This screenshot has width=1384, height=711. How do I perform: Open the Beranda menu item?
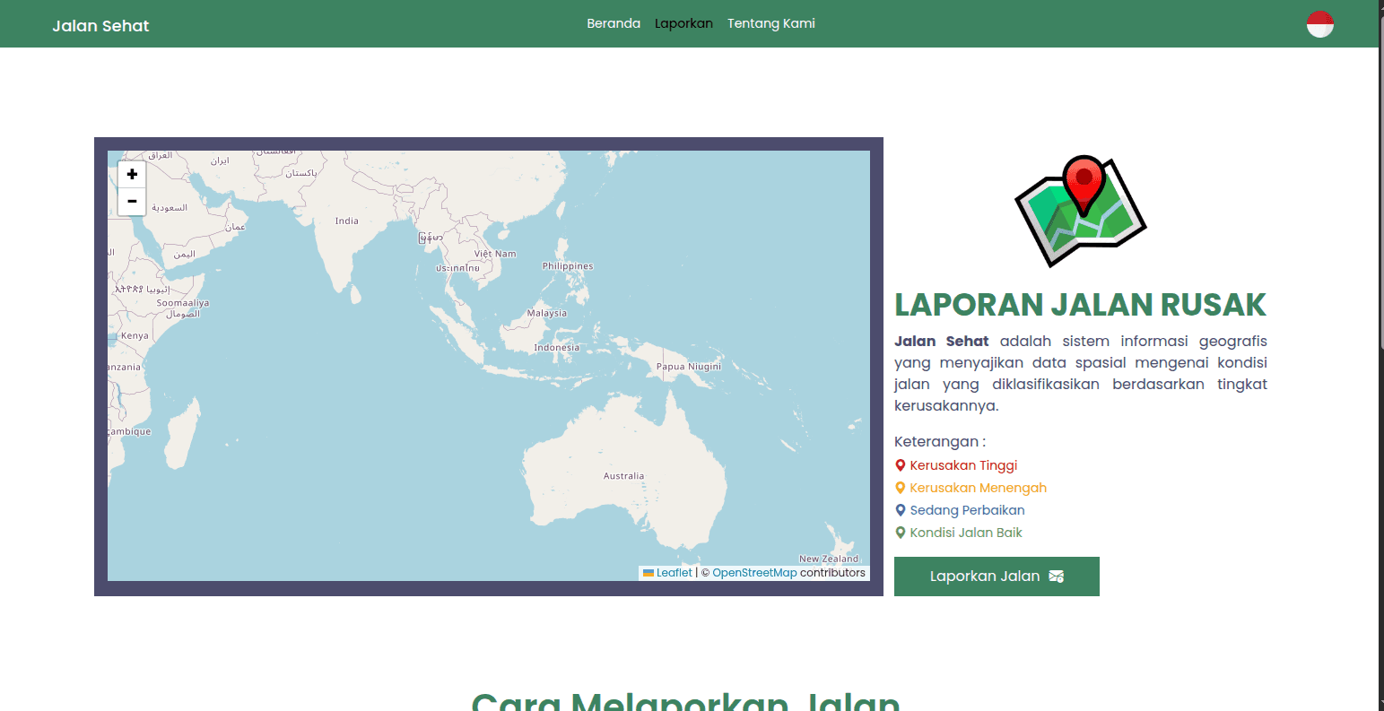tap(614, 23)
